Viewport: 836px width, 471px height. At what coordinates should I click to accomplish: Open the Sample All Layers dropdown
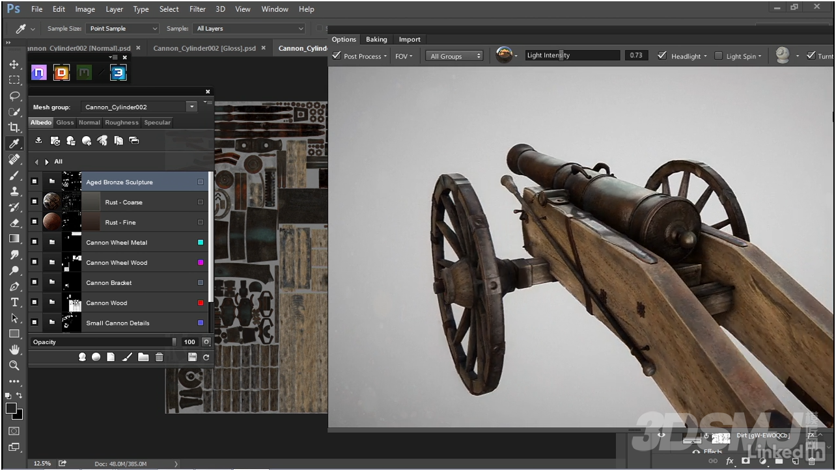[x=249, y=29]
